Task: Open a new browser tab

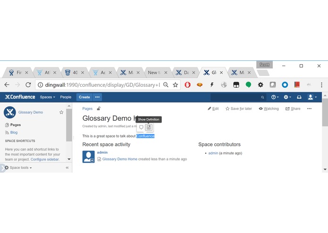Action: click(x=263, y=73)
